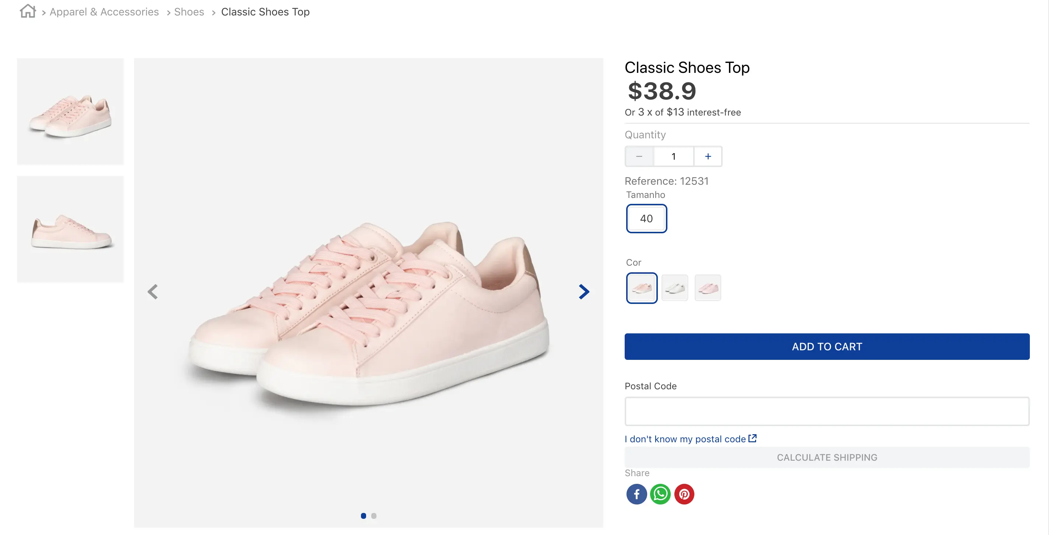The height and width of the screenshot is (535, 1049).
Task: Choose the white shoe color swatch
Action: coord(674,288)
